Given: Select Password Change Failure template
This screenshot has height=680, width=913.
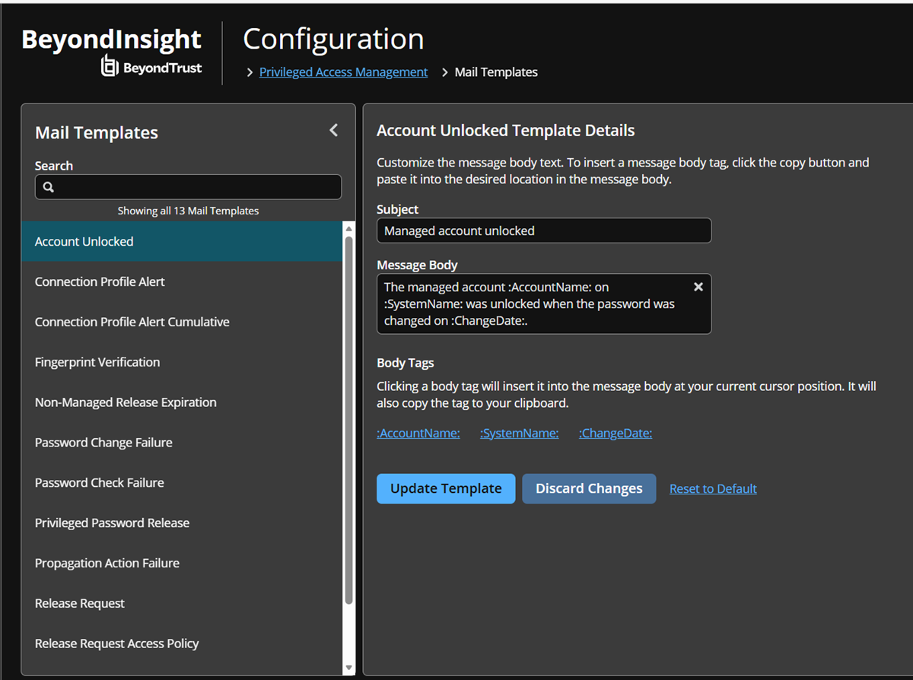Looking at the screenshot, I should click(182, 443).
